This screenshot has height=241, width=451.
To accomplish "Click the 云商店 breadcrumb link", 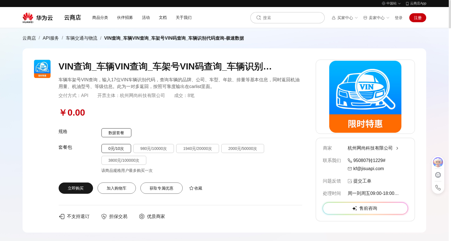I will 29,38.
